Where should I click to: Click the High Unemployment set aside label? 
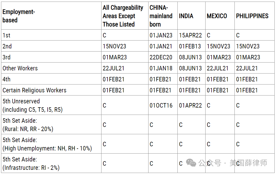point(47,144)
